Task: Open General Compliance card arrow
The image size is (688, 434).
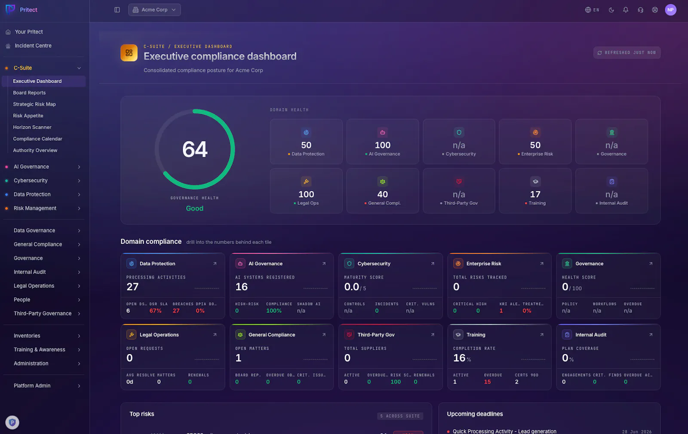Action: (x=324, y=335)
